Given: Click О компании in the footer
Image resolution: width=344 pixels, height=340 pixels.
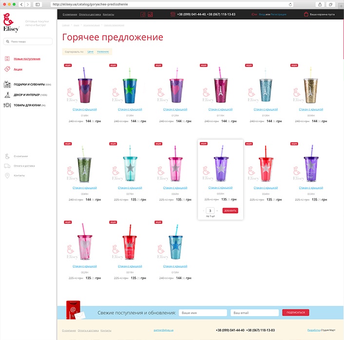Looking at the screenshot, I should point(69,331).
